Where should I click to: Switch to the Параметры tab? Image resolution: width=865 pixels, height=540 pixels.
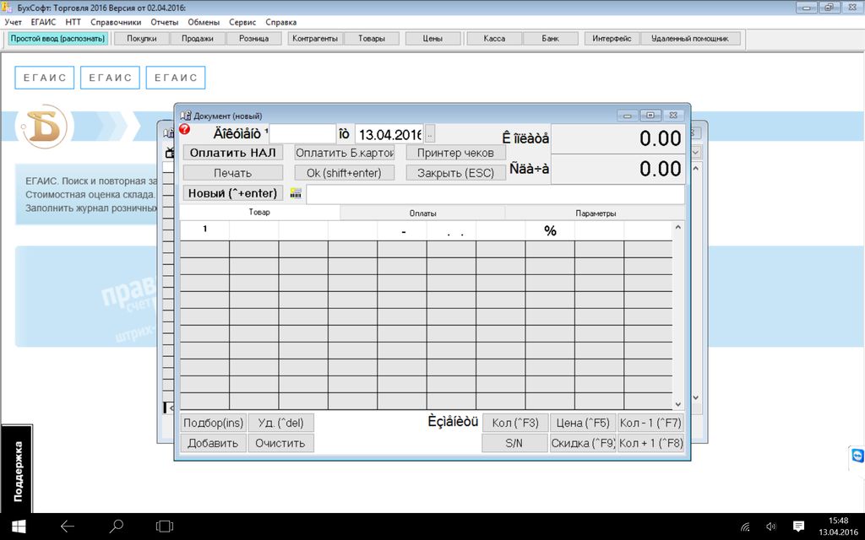point(596,213)
